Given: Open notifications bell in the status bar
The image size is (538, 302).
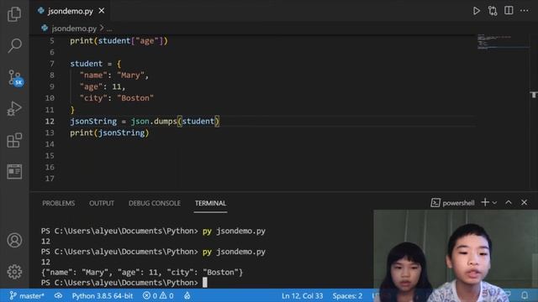Looking at the screenshot, I should tap(525, 295).
